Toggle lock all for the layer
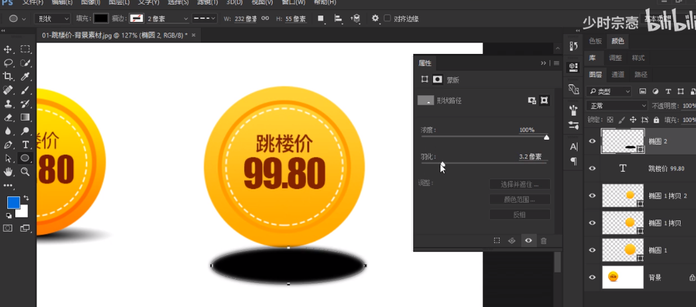 pyautogui.click(x=656, y=120)
